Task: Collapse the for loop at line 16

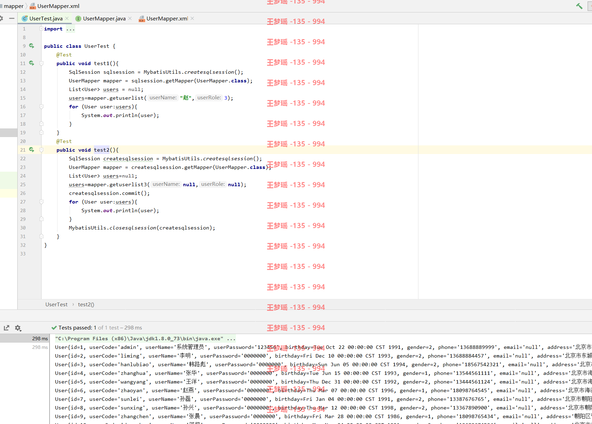Action: click(41, 107)
